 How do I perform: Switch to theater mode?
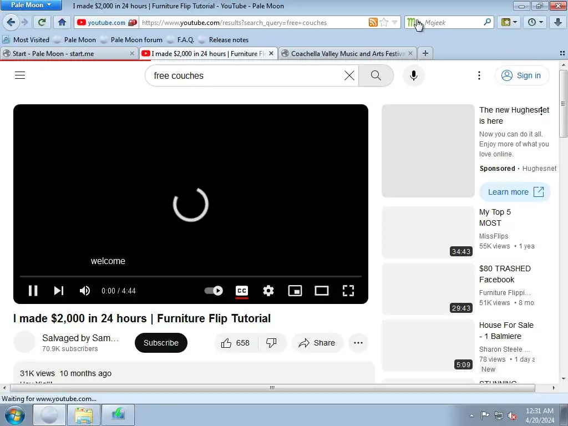(321, 291)
